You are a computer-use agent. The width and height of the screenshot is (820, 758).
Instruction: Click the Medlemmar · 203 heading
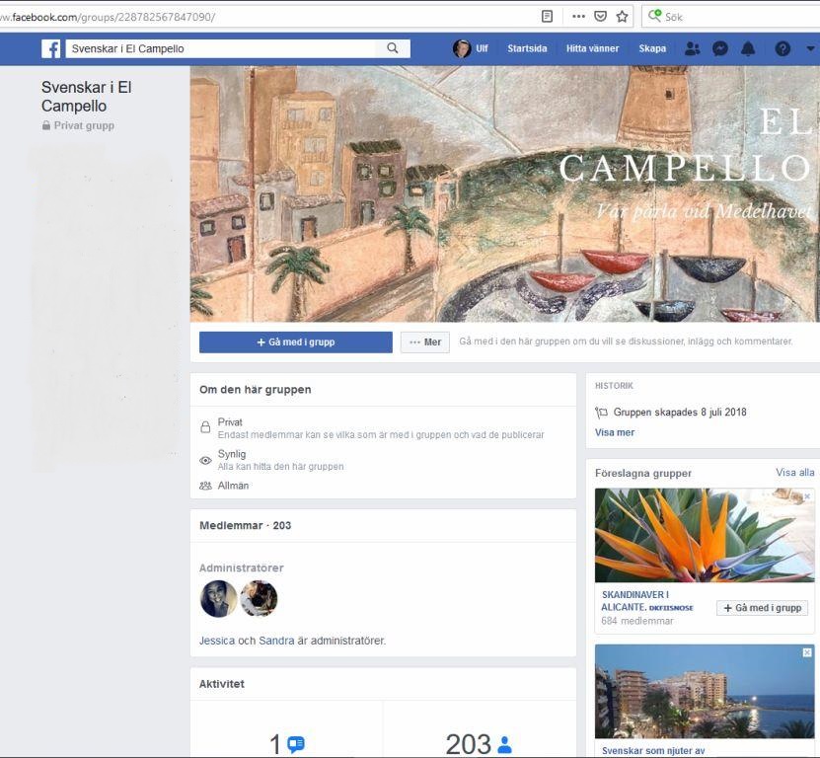pos(246,525)
